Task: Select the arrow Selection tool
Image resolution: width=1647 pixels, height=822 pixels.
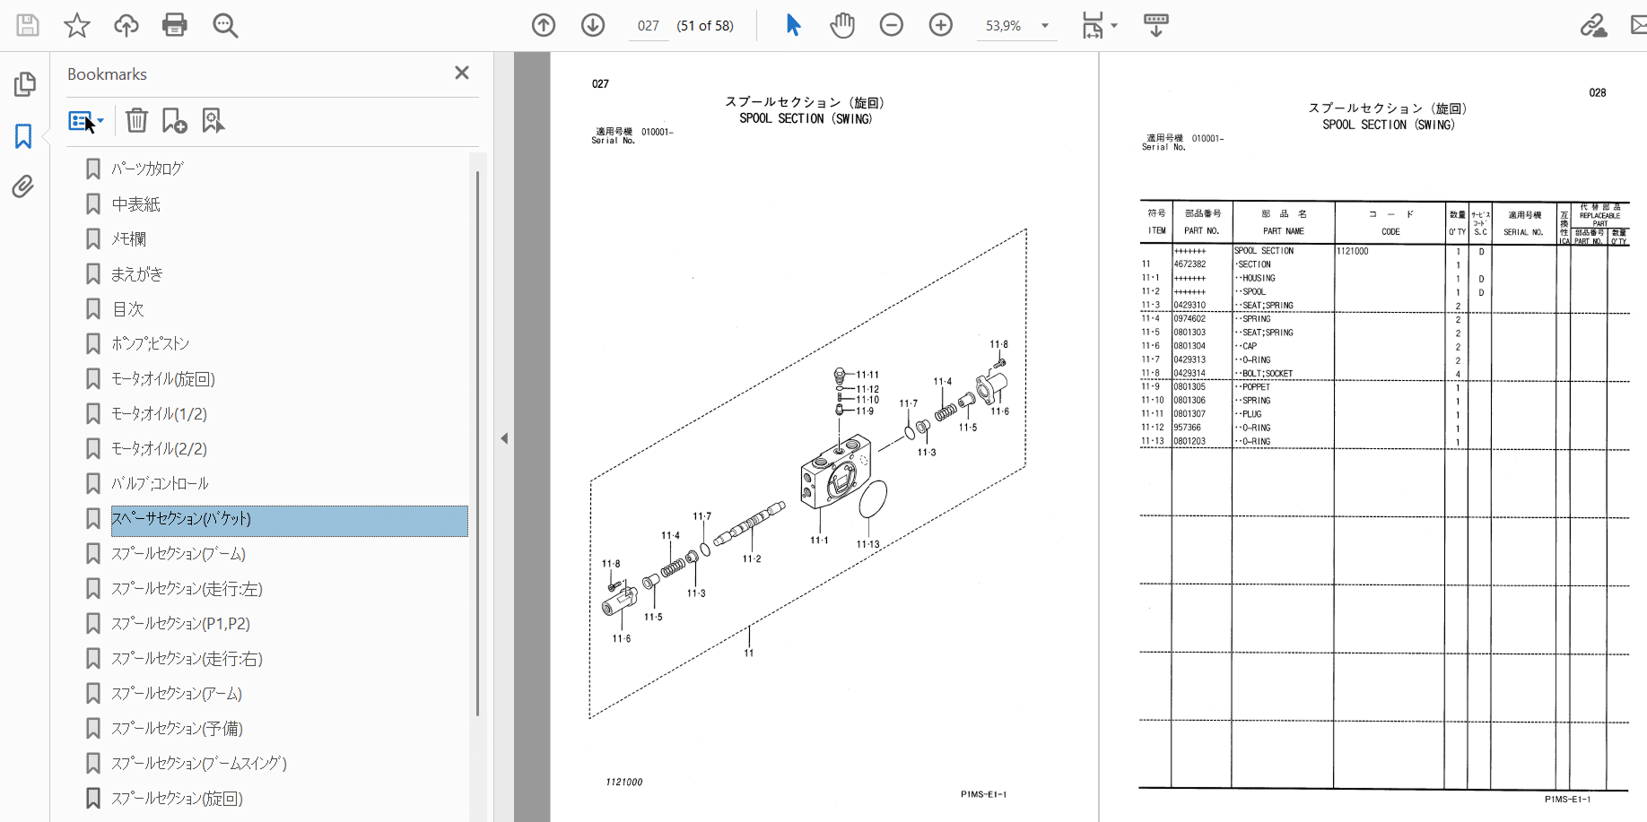Action: click(793, 25)
